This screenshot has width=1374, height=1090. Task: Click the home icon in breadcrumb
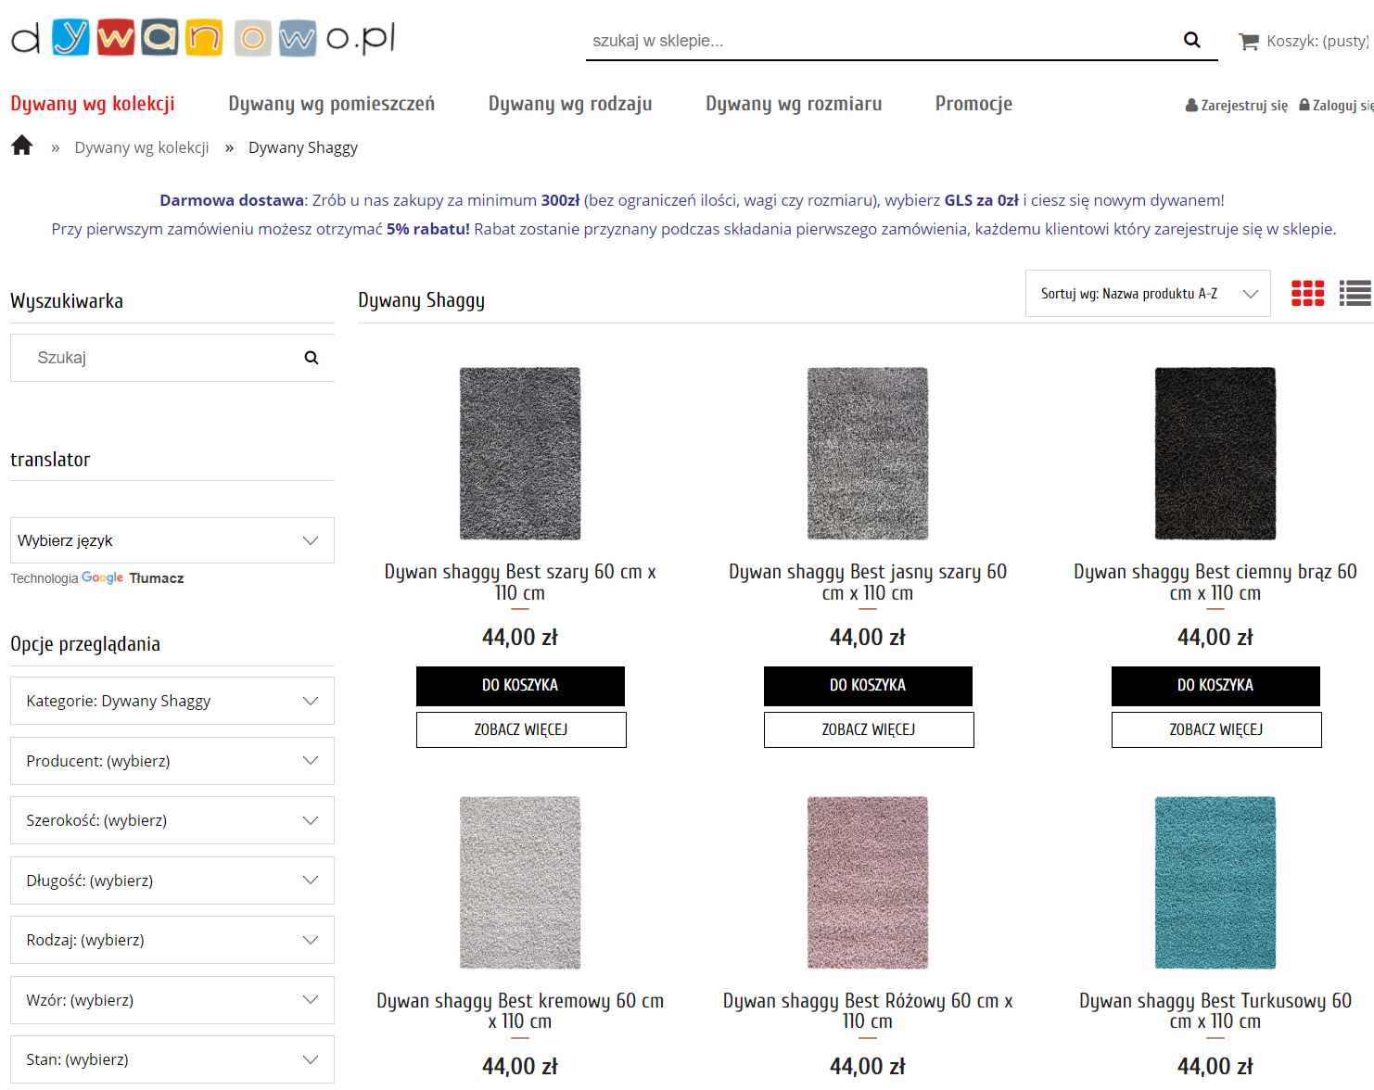[x=22, y=146]
